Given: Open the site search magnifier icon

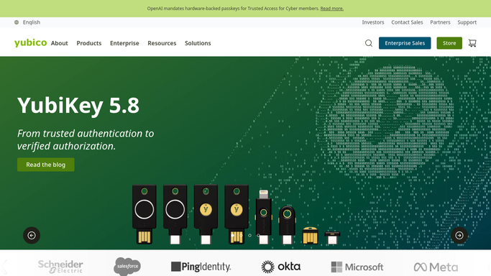Looking at the screenshot, I should [369, 43].
